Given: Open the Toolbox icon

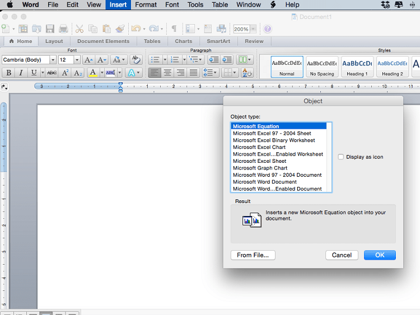Looking at the screenshot, I should click(208, 29).
